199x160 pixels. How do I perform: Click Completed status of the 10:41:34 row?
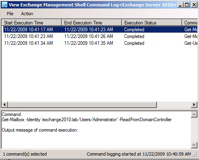134,43
